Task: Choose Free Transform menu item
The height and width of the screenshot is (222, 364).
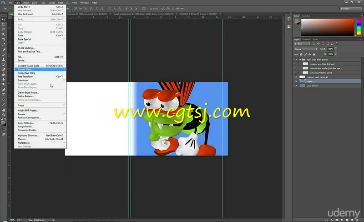Action: [40, 76]
